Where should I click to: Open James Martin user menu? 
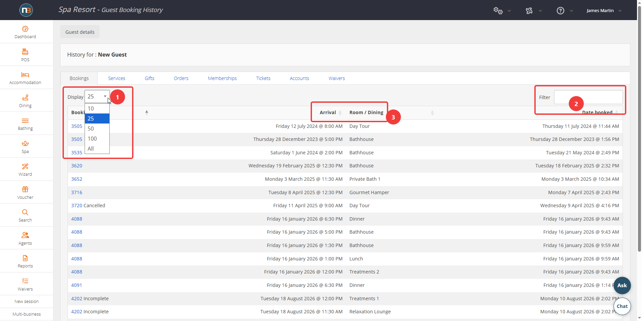point(604,11)
